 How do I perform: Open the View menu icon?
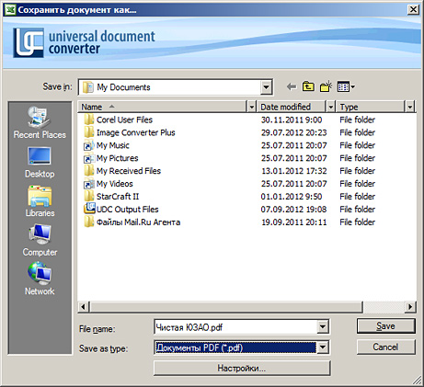click(x=346, y=87)
